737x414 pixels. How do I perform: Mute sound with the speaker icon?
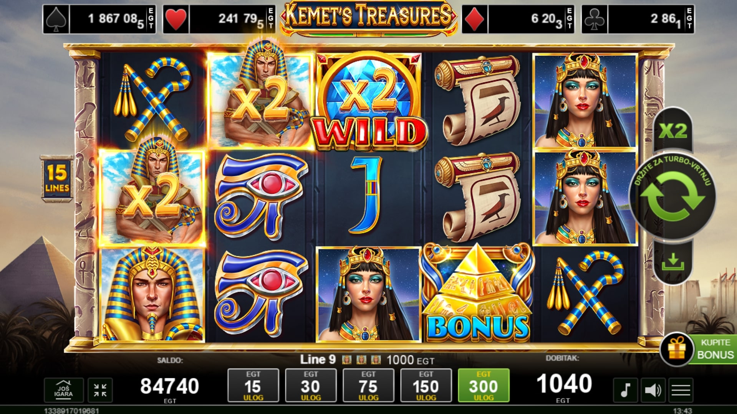tap(653, 390)
